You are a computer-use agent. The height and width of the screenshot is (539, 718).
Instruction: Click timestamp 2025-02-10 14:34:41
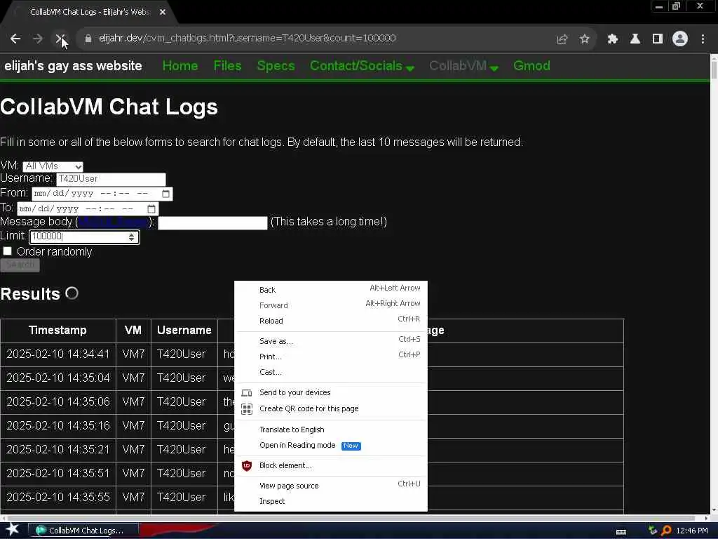[58, 354]
